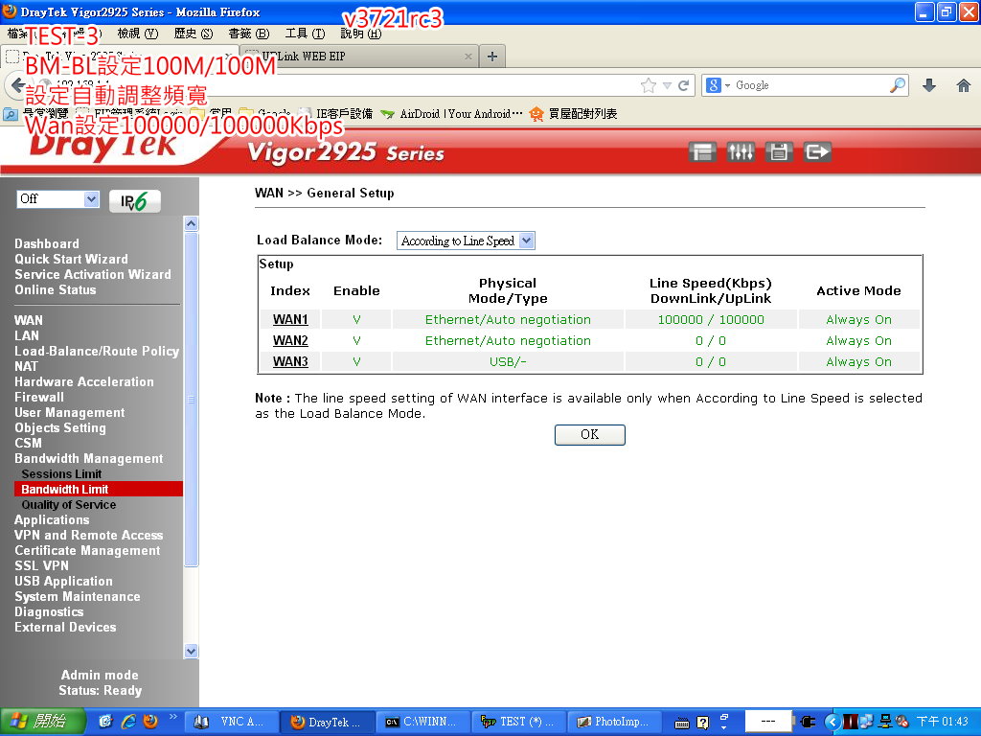The image size is (981, 736).
Task: Close the UPLink WEB EIP tab
Action: 468,57
